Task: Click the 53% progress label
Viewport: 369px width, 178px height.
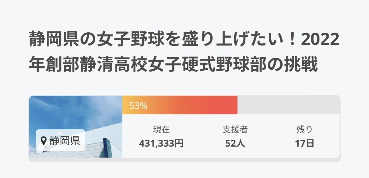Action: [x=138, y=106]
